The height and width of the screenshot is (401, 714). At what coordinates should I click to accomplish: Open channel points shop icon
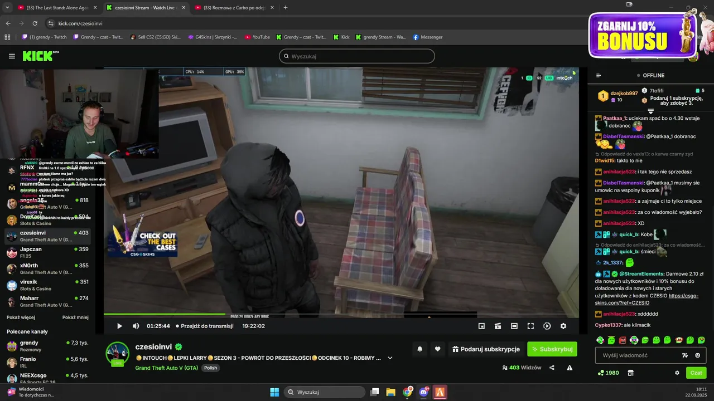[x=631, y=373]
